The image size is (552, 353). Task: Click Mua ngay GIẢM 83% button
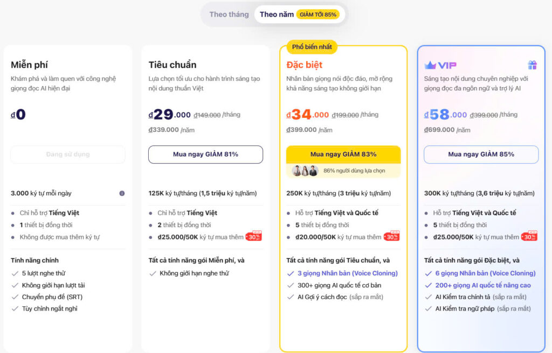pos(343,154)
